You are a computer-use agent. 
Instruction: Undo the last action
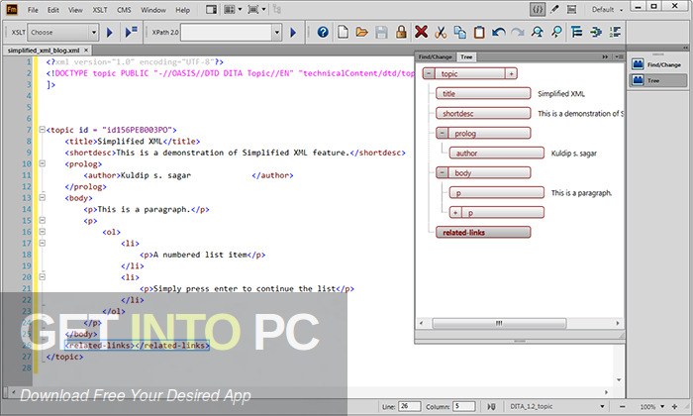click(499, 32)
